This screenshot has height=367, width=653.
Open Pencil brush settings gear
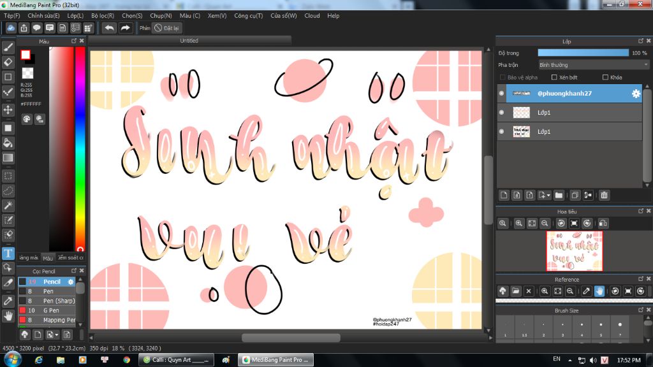pyautogui.click(x=71, y=282)
